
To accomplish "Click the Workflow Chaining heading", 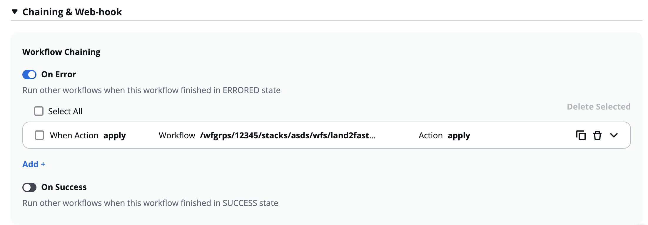I will (x=61, y=52).
